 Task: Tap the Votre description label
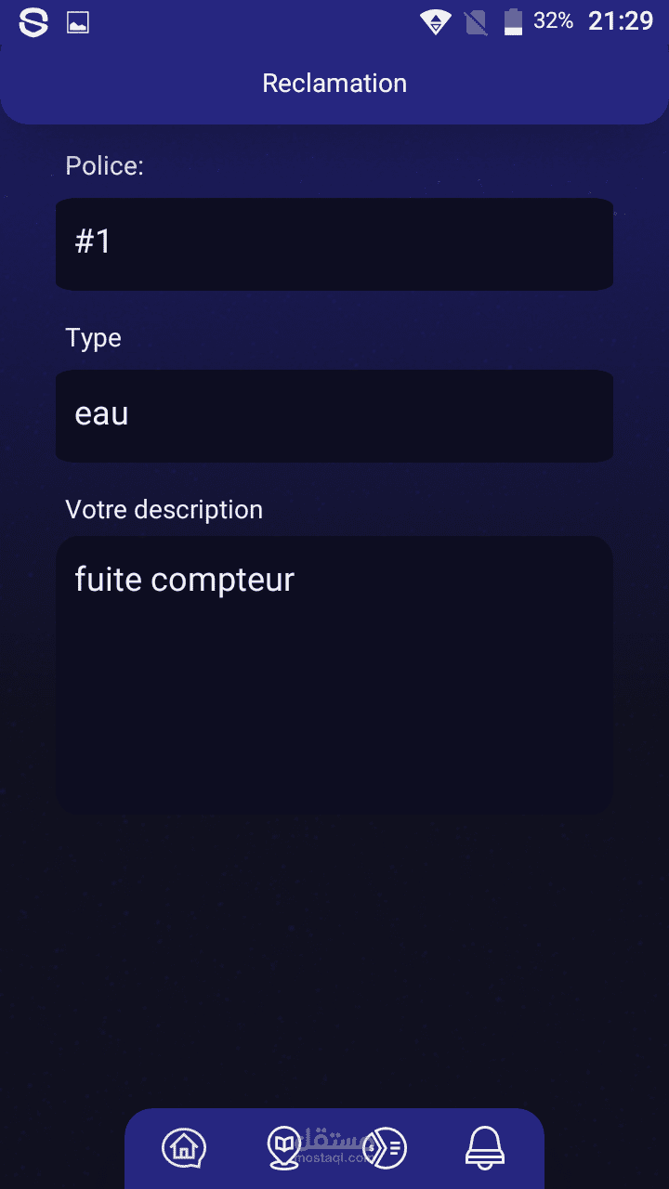(164, 510)
